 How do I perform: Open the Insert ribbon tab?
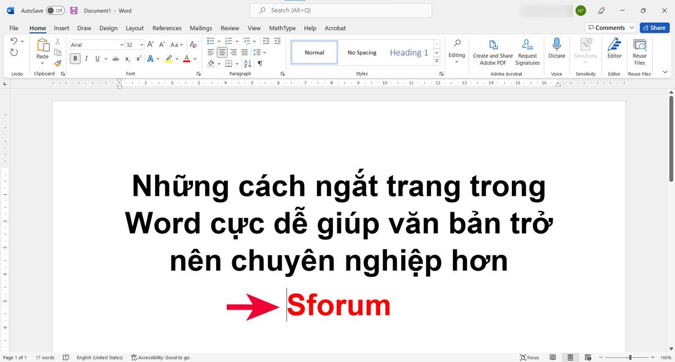[61, 28]
